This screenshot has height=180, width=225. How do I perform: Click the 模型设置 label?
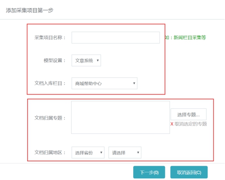tap(54, 61)
